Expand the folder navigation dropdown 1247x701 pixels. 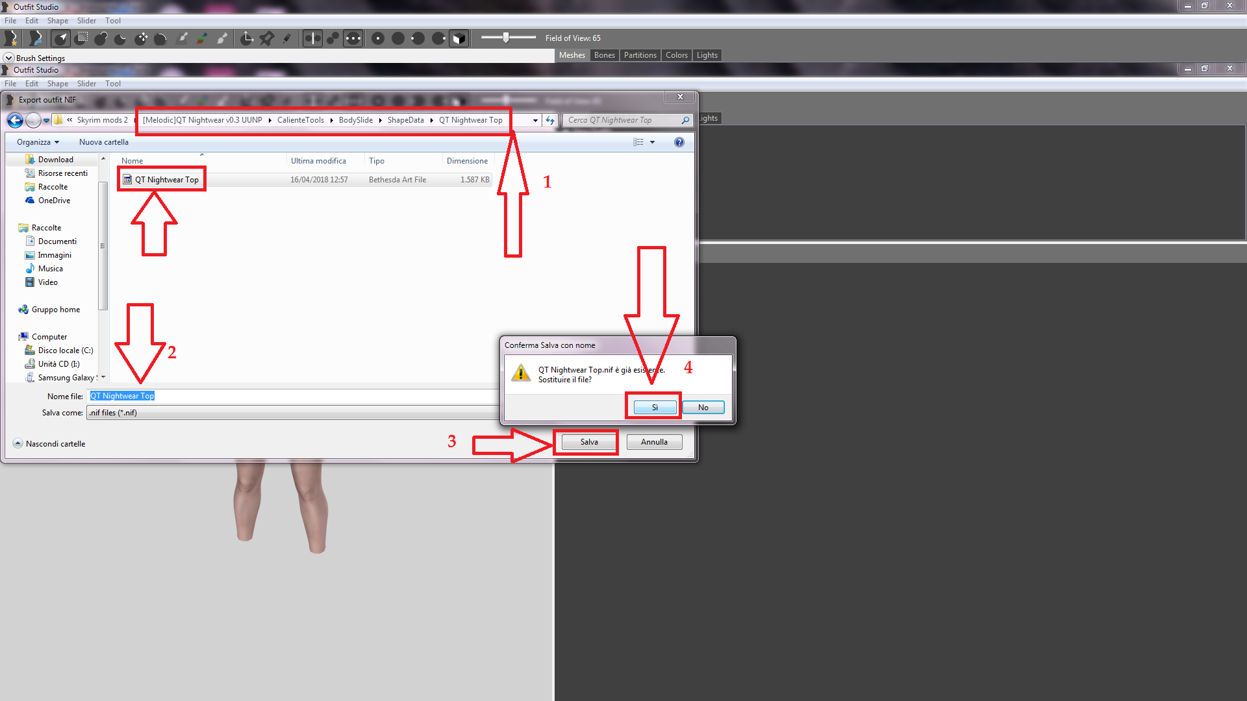(x=534, y=120)
